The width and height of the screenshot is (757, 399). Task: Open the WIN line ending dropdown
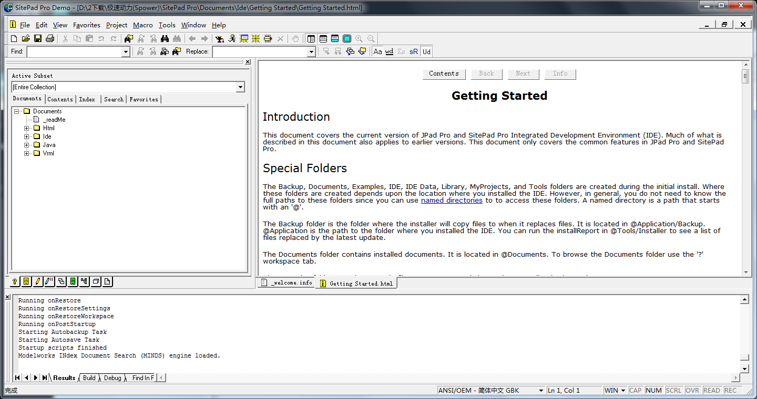tap(623, 391)
